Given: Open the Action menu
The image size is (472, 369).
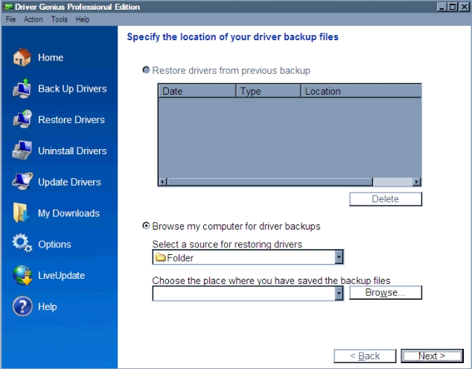Looking at the screenshot, I should click(x=34, y=19).
